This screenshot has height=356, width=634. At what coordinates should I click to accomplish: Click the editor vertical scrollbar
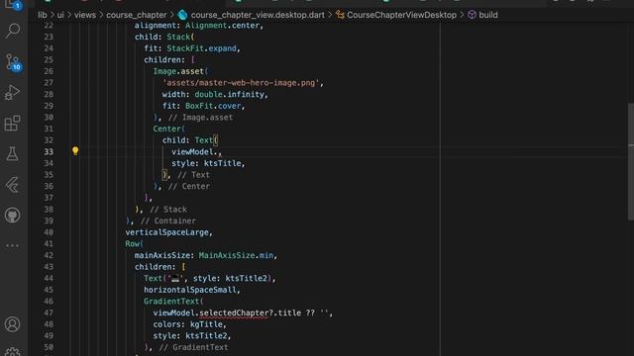(631, 161)
